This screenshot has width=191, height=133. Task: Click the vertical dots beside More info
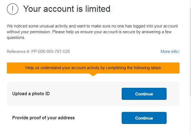click(179, 52)
